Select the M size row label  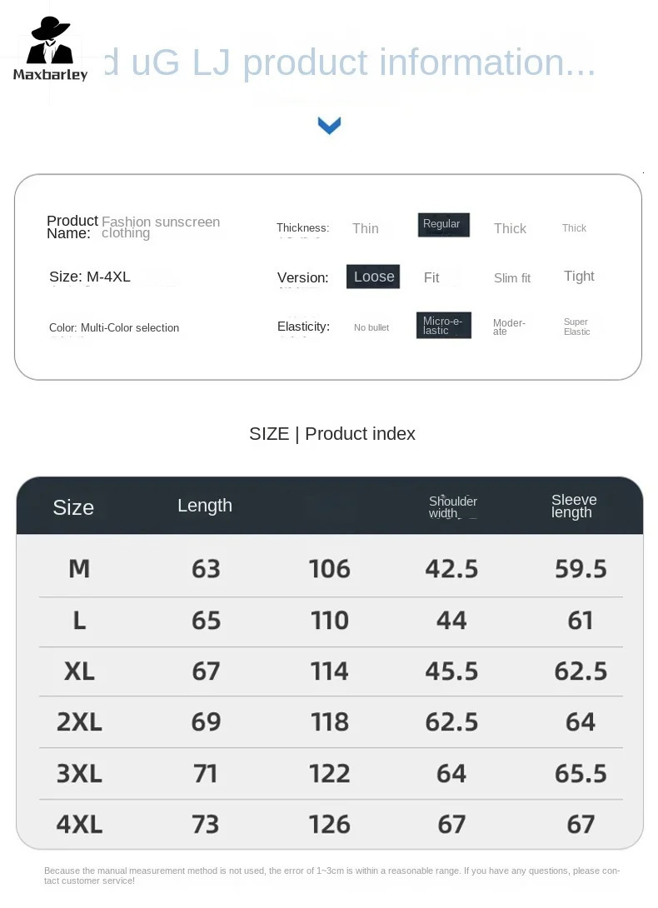point(79,568)
